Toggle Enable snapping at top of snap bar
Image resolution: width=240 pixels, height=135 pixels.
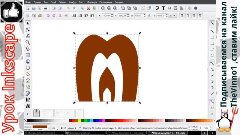click(212, 23)
